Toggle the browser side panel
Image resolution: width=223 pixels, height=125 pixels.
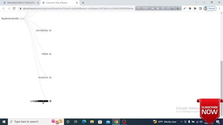[x=200, y=8]
